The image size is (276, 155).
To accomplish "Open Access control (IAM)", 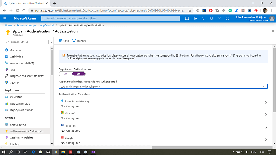I will pyautogui.click(x=22, y=63).
